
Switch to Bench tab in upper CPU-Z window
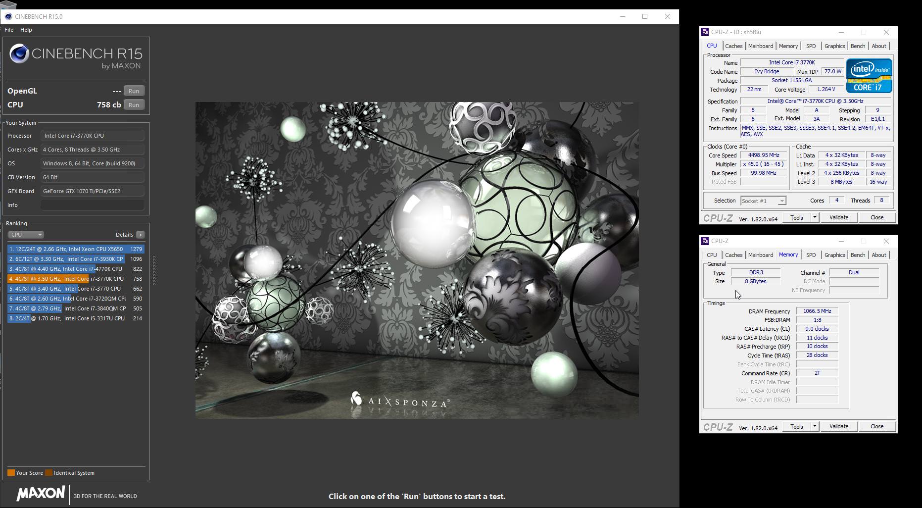pos(858,46)
